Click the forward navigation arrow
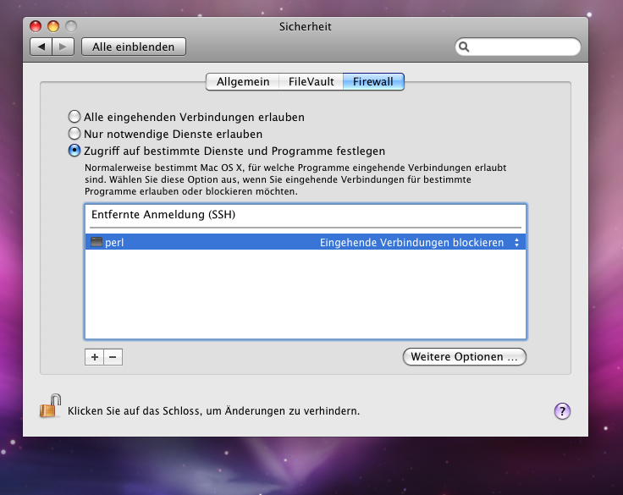 pyautogui.click(x=63, y=47)
